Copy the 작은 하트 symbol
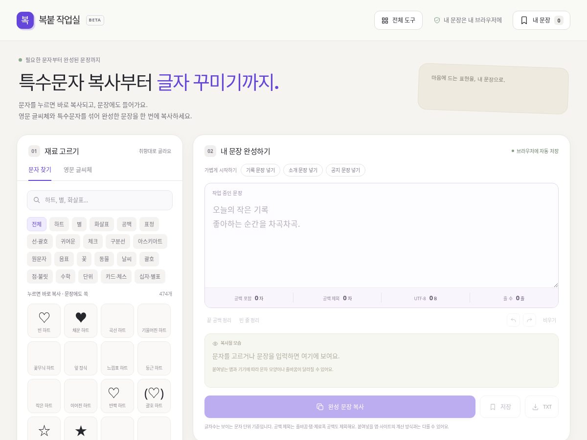The image size is (587, 440). point(44,396)
